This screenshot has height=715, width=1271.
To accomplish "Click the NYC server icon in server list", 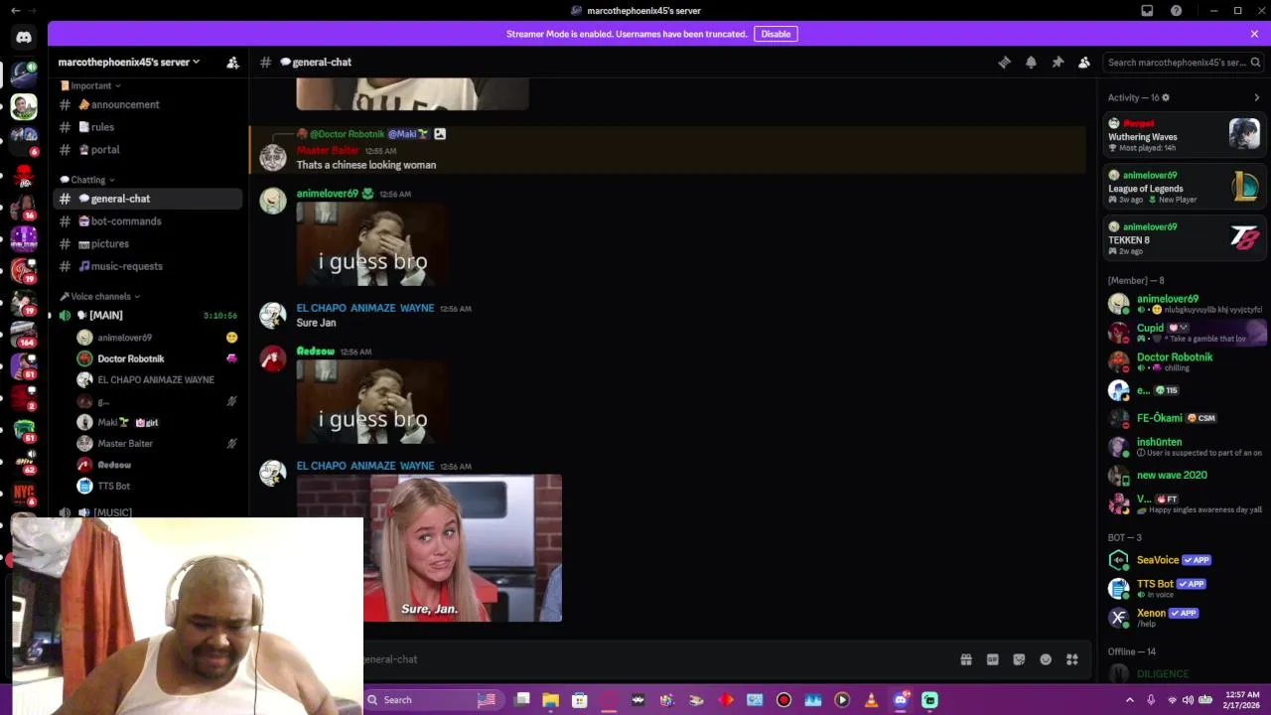I will point(24,493).
